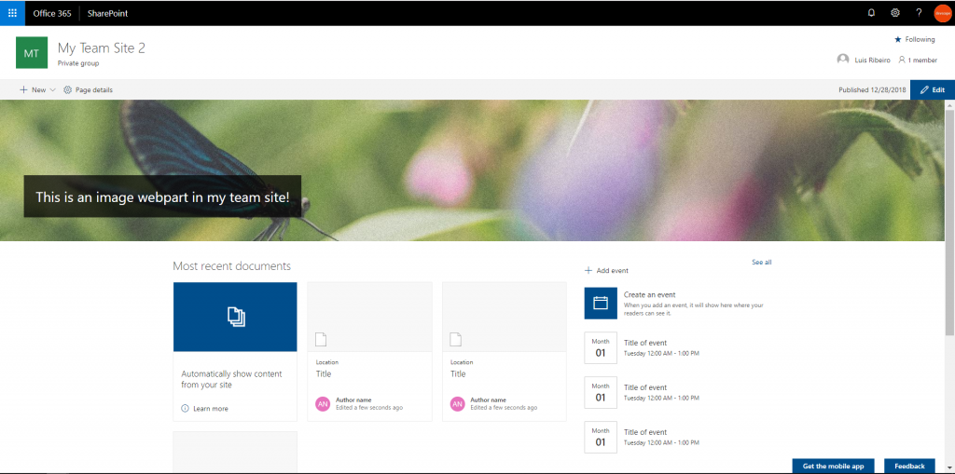Screen dimensions: 955x474
Task: Click Create an event heading
Action: [x=649, y=294]
